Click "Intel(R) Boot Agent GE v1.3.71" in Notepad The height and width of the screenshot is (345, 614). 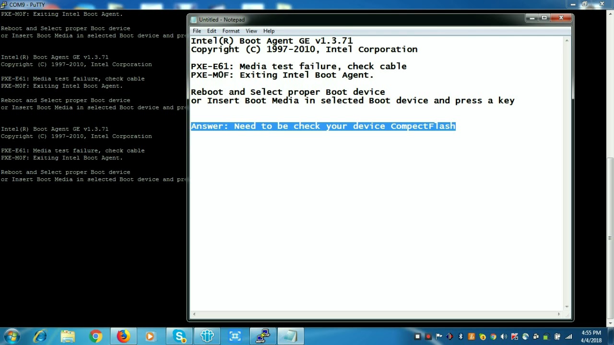point(272,41)
